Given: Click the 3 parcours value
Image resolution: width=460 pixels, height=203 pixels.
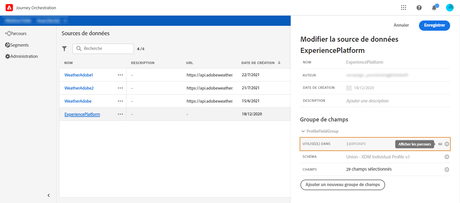Looking at the screenshot, I should click(356, 144).
